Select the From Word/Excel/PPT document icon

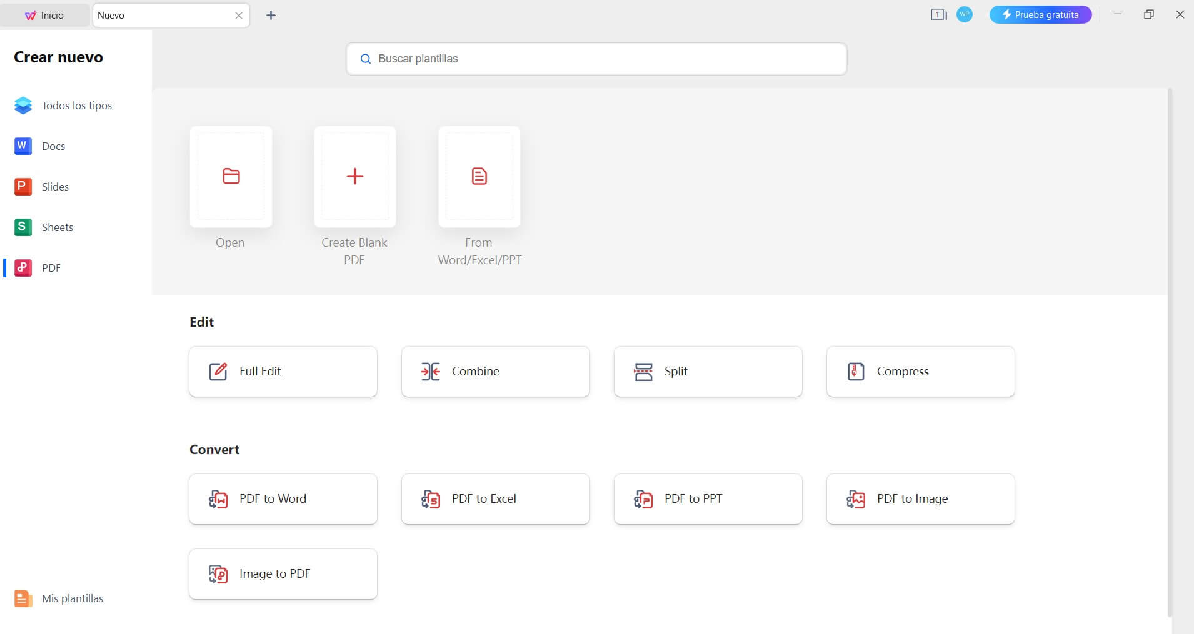click(479, 176)
